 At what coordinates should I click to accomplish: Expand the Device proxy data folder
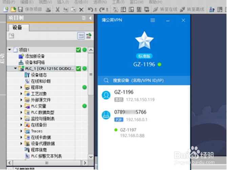click(x=21, y=143)
